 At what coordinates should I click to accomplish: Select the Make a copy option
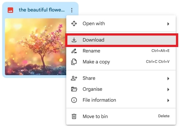pyautogui.click(x=96, y=62)
